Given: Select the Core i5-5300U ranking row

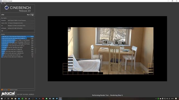Looking at the screenshot, I should [18, 57].
